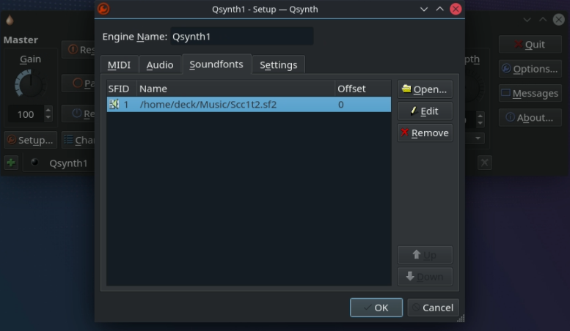Edit the selected soundfont entry

425,111
